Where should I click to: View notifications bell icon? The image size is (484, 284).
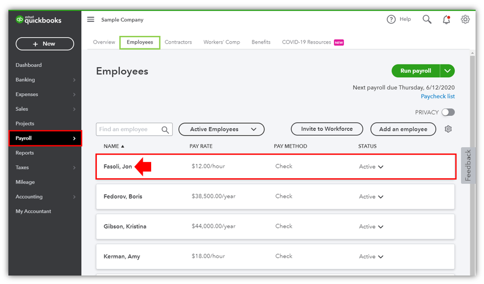click(x=446, y=20)
